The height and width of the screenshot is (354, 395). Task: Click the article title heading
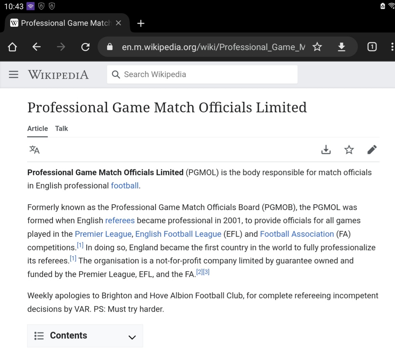[x=167, y=108]
